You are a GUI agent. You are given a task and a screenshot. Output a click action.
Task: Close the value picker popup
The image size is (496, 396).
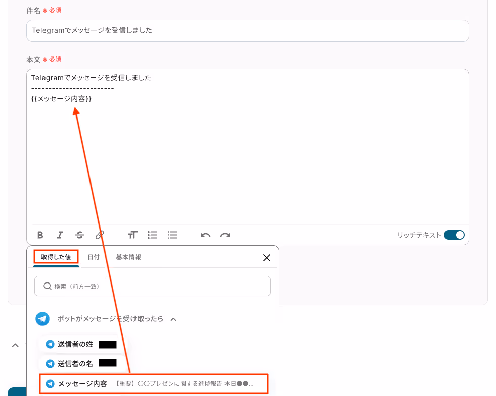tap(266, 258)
